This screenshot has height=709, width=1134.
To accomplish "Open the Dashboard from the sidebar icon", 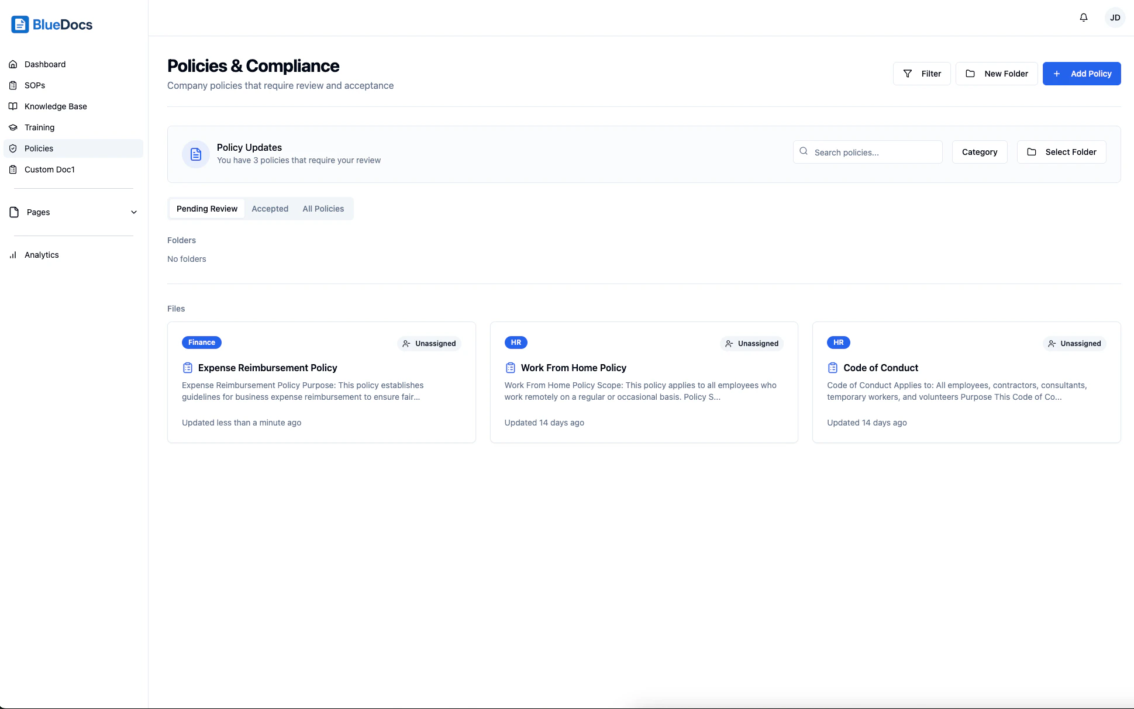I will (13, 64).
